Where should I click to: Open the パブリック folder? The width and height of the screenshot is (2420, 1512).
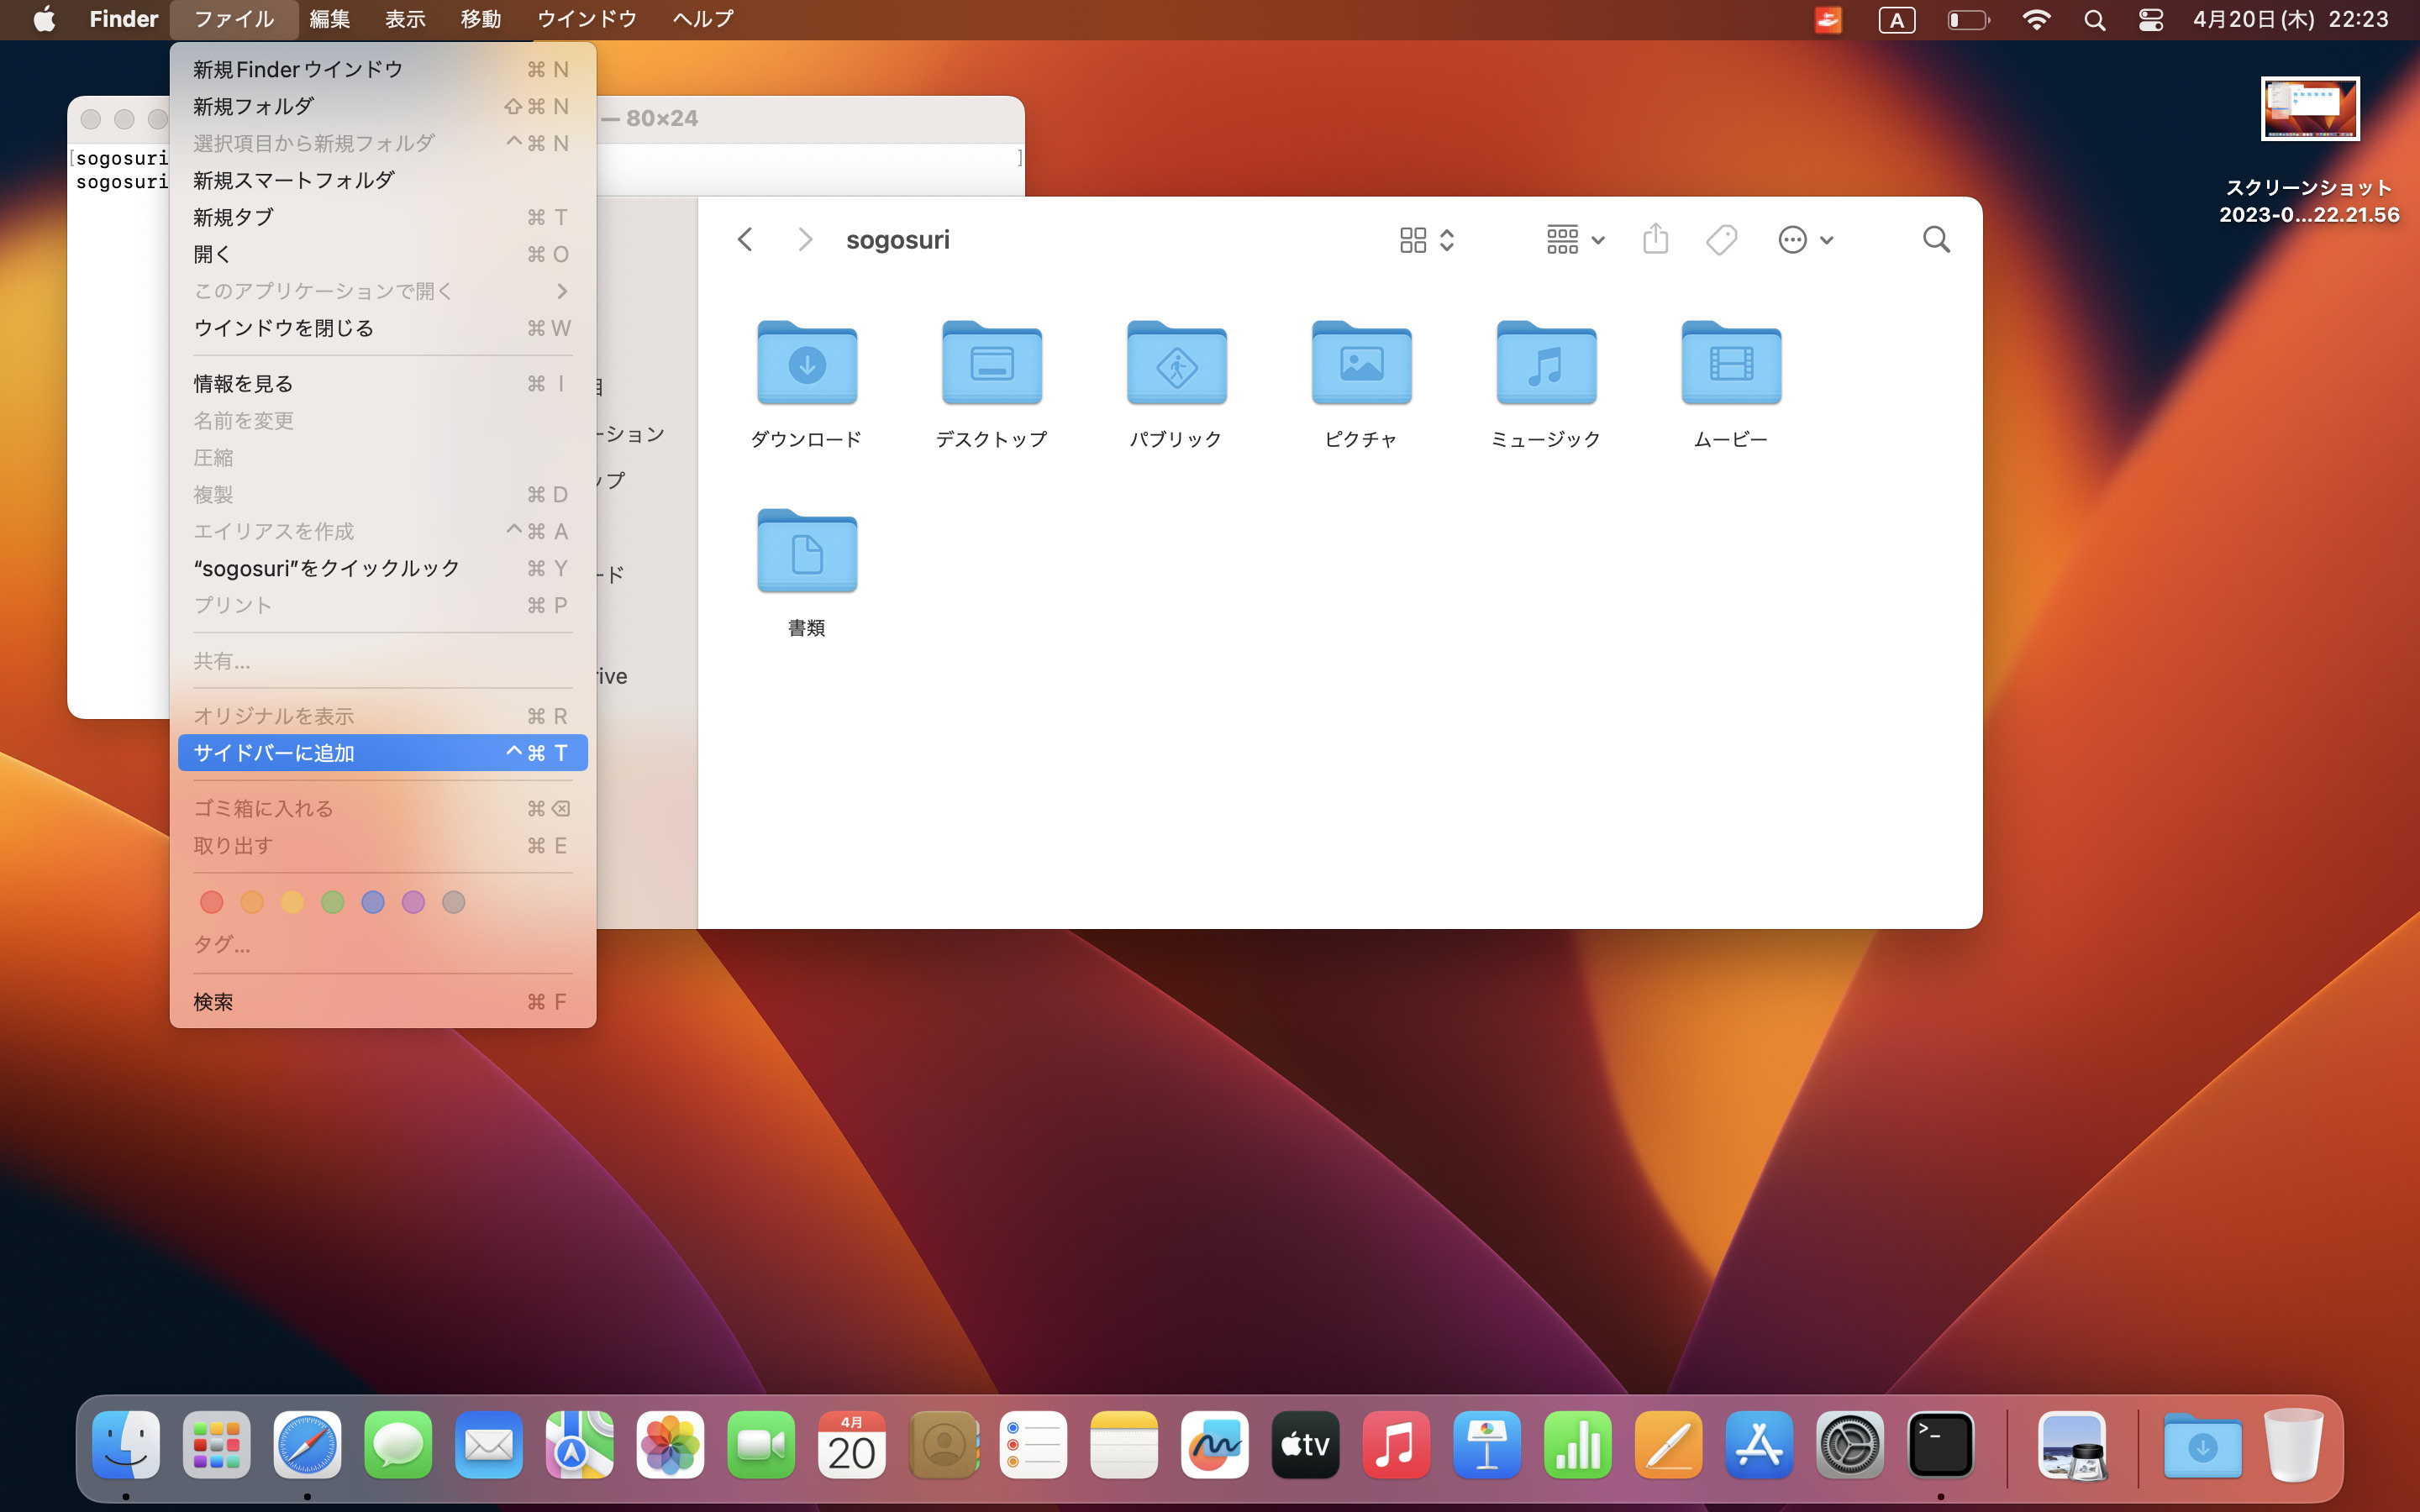[1176, 363]
